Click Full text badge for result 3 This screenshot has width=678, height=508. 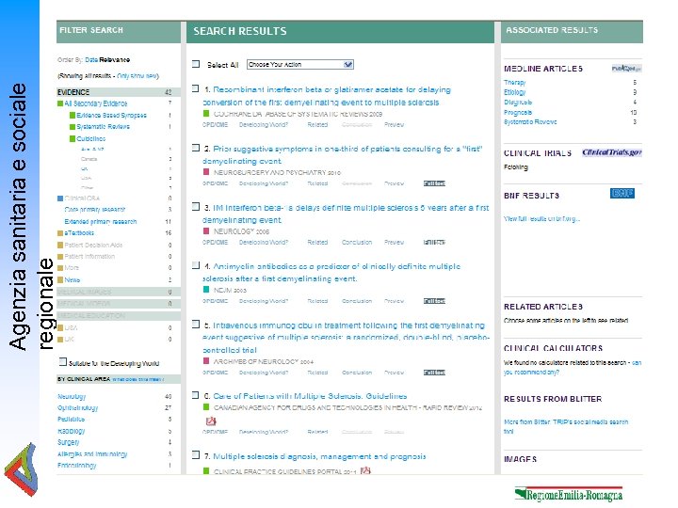click(x=434, y=243)
